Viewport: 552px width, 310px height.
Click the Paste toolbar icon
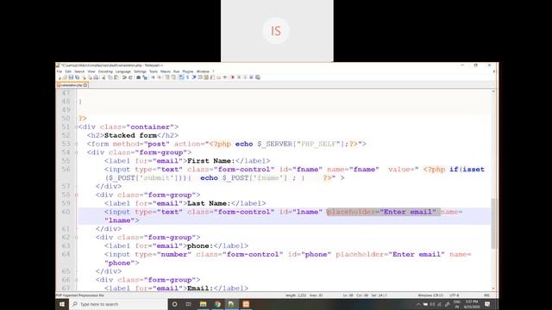(116, 77)
